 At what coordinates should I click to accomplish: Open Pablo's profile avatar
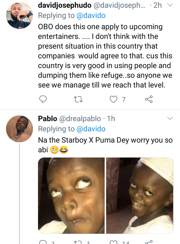[x=19, y=129]
